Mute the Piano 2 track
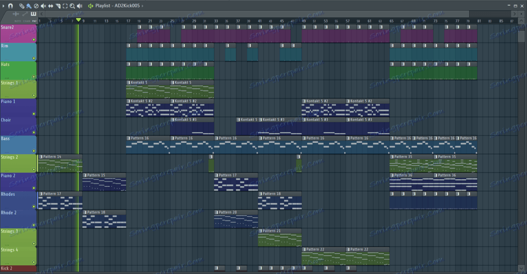 pyautogui.click(x=34, y=188)
